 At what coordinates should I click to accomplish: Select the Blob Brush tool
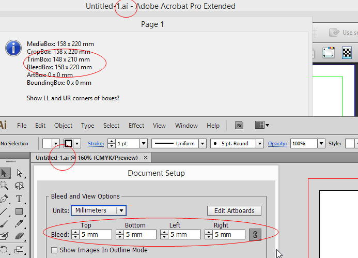4,236
